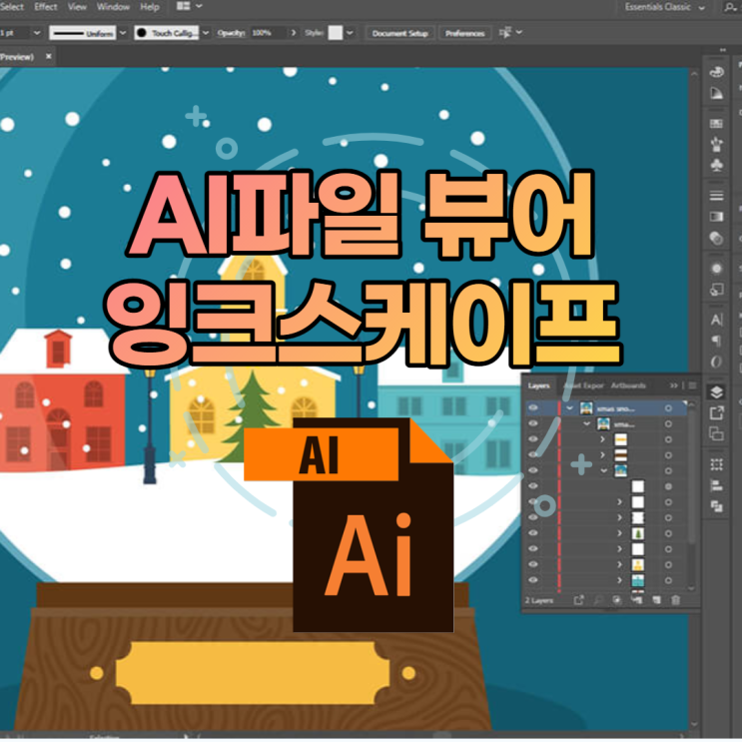Screen dimensions: 742x742
Task: Expand the gold plaque thumbnail group
Action: (603, 439)
